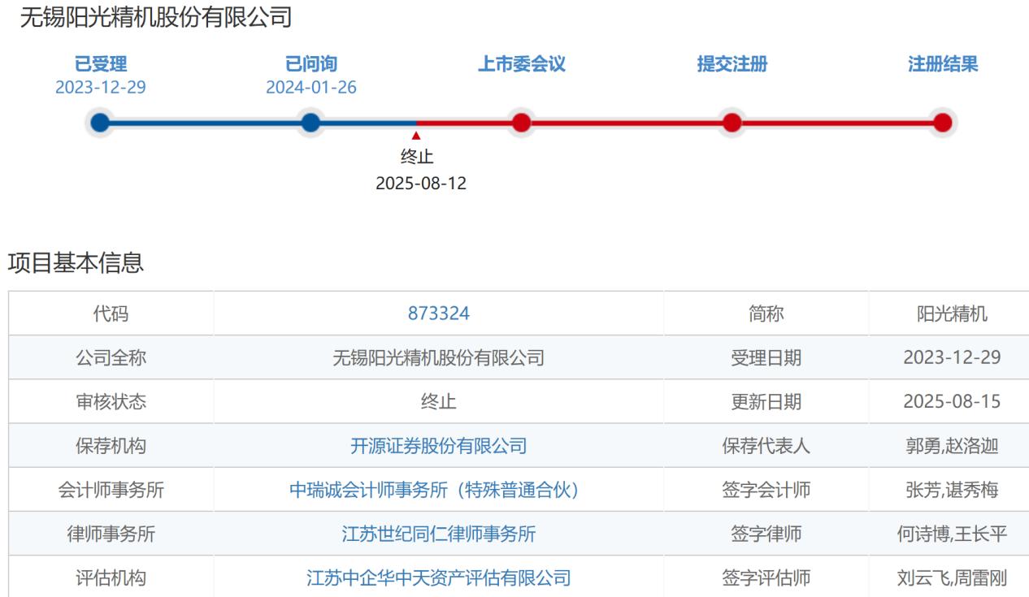Click the 公司全称 label cell
This screenshot has height=597, width=1029.
(x=111, y=357)
